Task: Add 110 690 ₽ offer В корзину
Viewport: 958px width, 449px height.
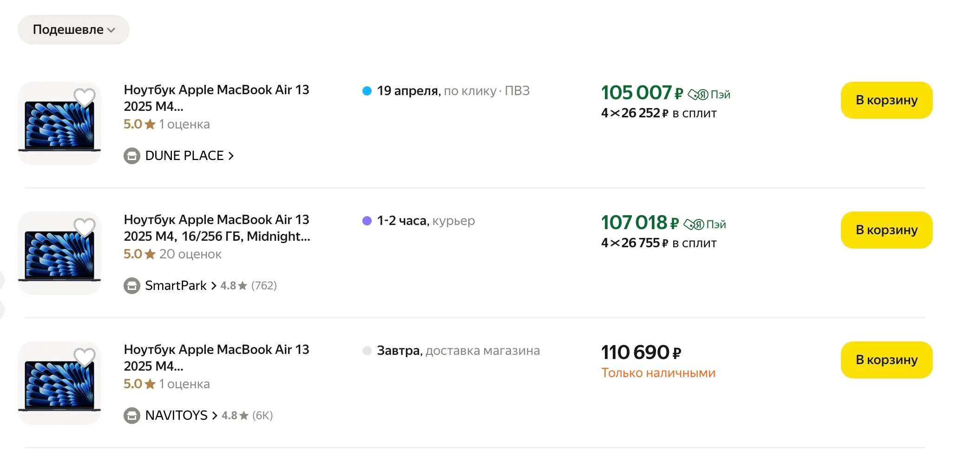Action: pos(886,360)
